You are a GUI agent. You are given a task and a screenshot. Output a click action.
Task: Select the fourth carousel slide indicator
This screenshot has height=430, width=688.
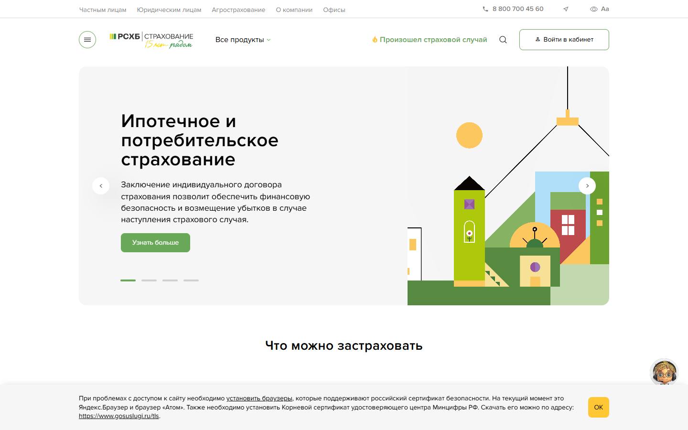(x=191, y=280)
